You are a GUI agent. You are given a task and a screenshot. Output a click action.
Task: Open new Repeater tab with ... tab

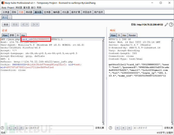pyautogui.click(x=10, y=17)
